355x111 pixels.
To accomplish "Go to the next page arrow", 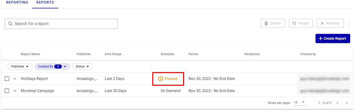I will click(x=347, y=103).
